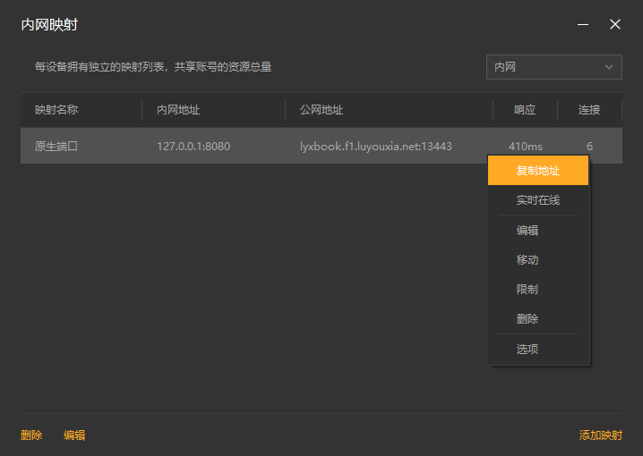Click the 删除 link at bottom left
The height and width of the screenshot is (456, 643).
(31, 435)
